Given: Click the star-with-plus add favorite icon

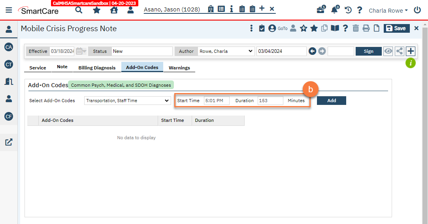Looking at the screenshot, I should click(x=304, y=28).
